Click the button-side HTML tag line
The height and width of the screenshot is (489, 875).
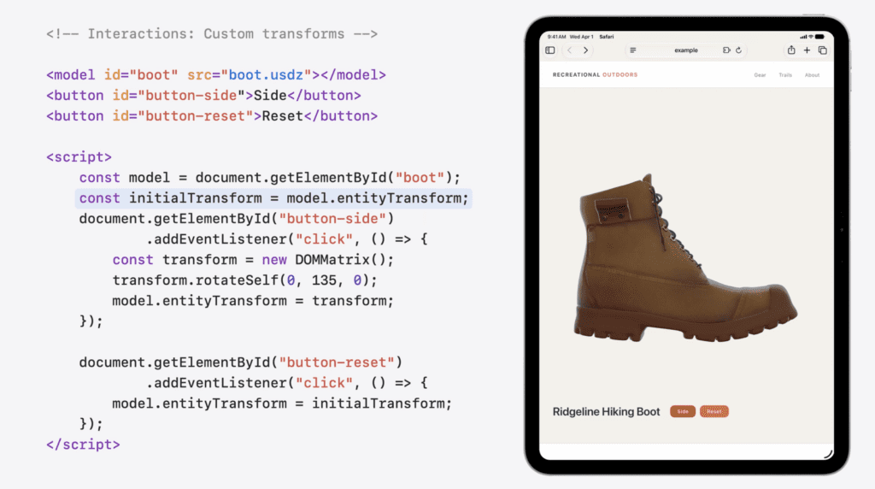click(x=203, y=96)
